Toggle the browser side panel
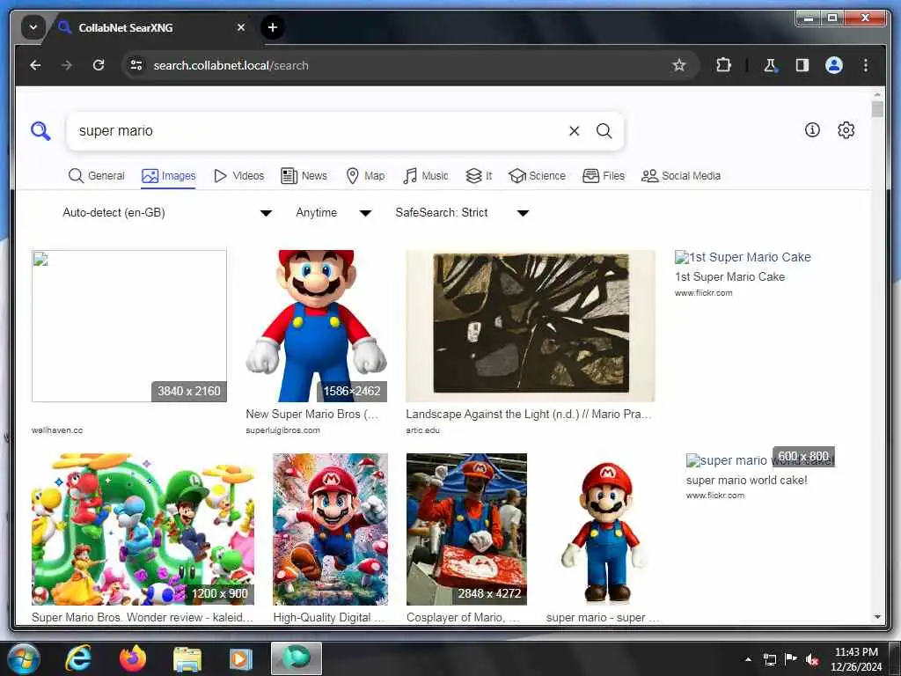The height and width of the screenshot is (676, 901). coord(802,65)
